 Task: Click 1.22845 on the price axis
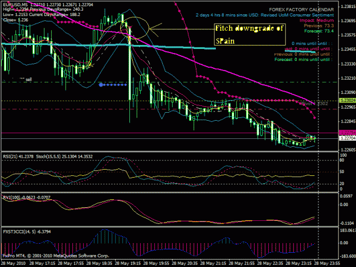coord(348,121)
